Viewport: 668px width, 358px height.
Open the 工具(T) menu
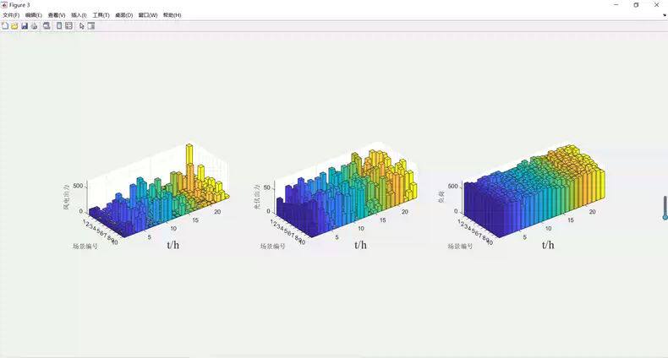(101, 15)
